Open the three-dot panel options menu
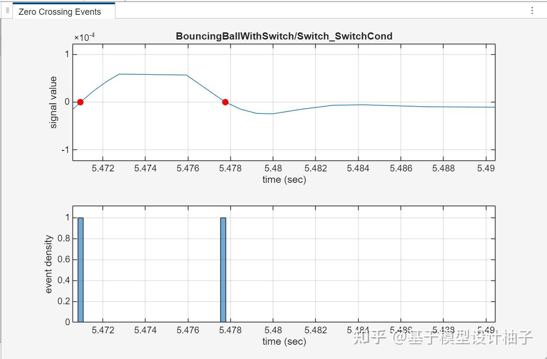This screenshot has width=547, height=359. click(532, 10)
